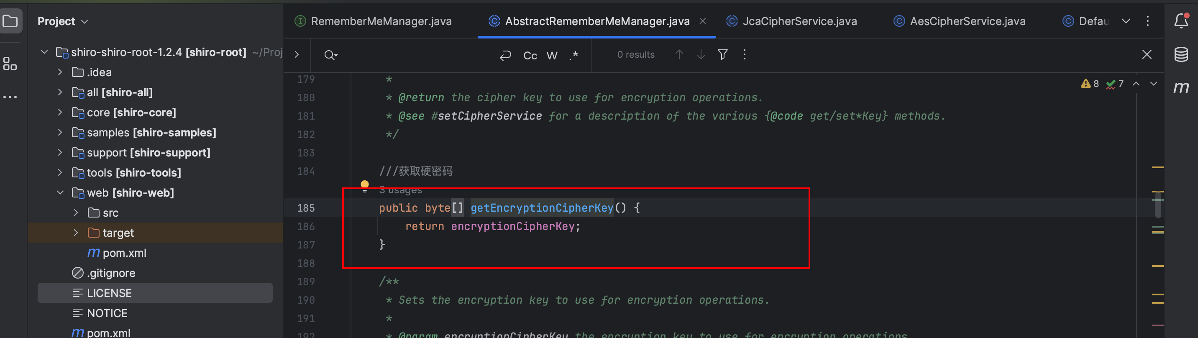Toggle Regex option in search bar
The width and height of the screenshot is (1198, 338).
[x=574, y=55]
